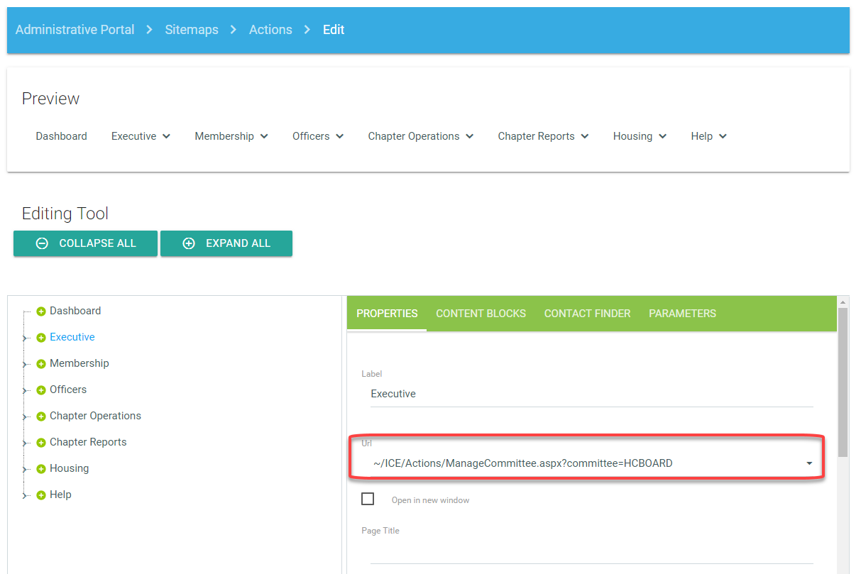Image resolution: width=861 pixels, height=574 pixels.
Task: Click the green plus icon beside Dashboard
Action: 41,311
